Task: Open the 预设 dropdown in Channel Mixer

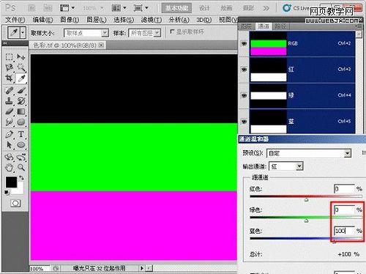Action: pos(309,153)
